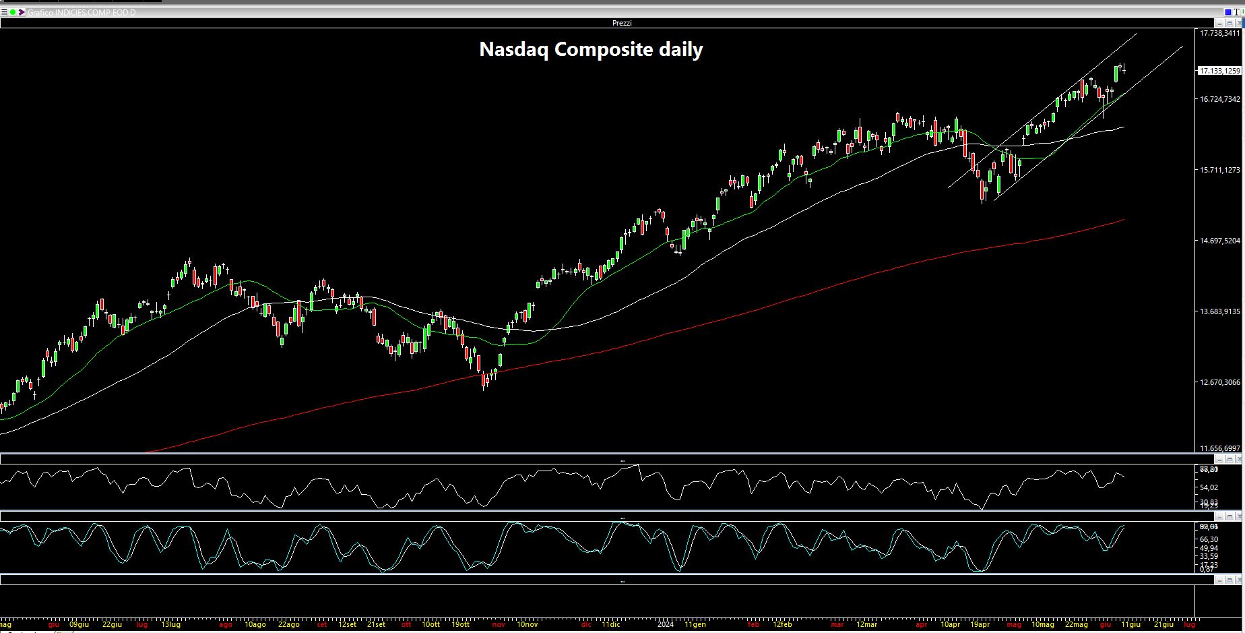The width and height of the screenshot is (1245, 633).
Task: Open the hamburger menu in chart title bar
Action: coord(4,12)
